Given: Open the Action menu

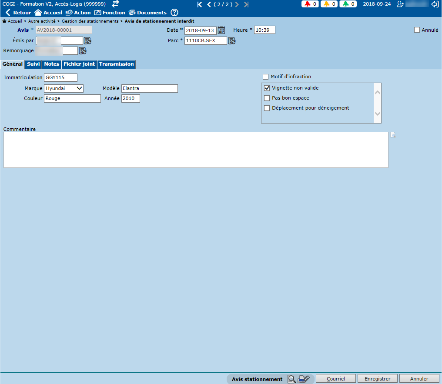Looking at the screenshot, I should click(x=78, y=13).
